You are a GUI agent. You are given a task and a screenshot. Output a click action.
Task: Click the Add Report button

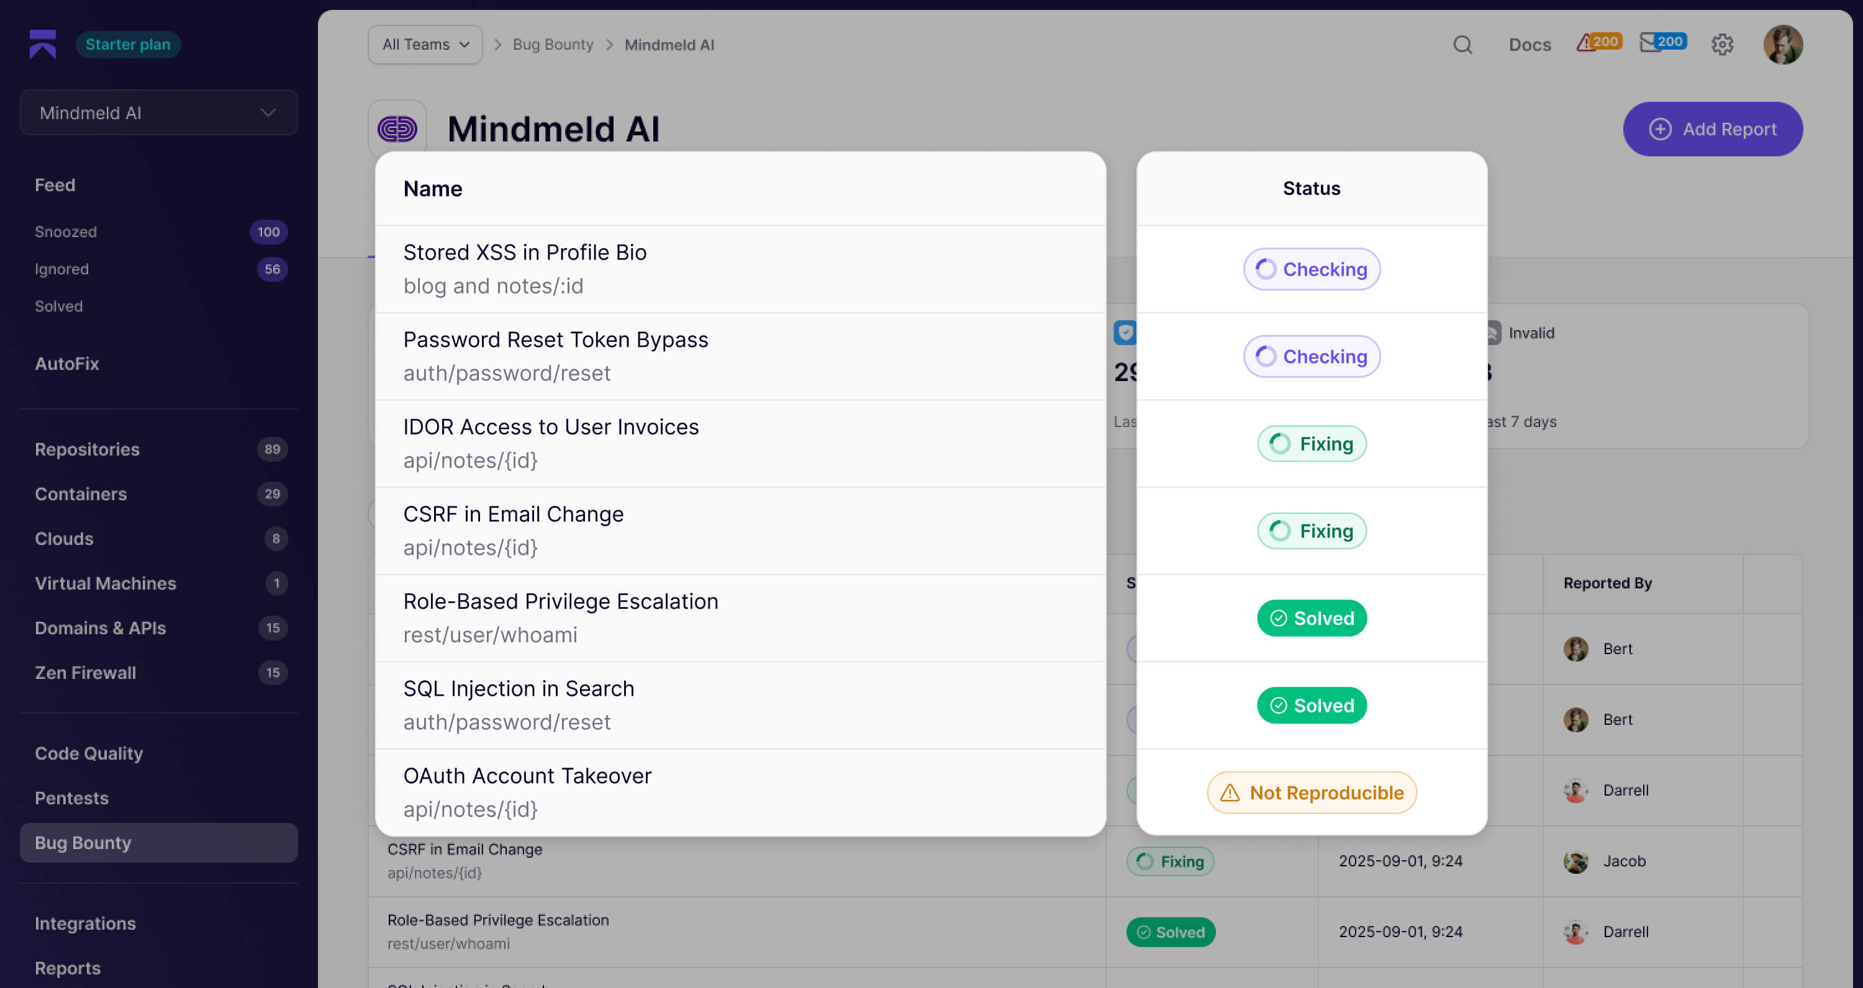click(1712, 129)
